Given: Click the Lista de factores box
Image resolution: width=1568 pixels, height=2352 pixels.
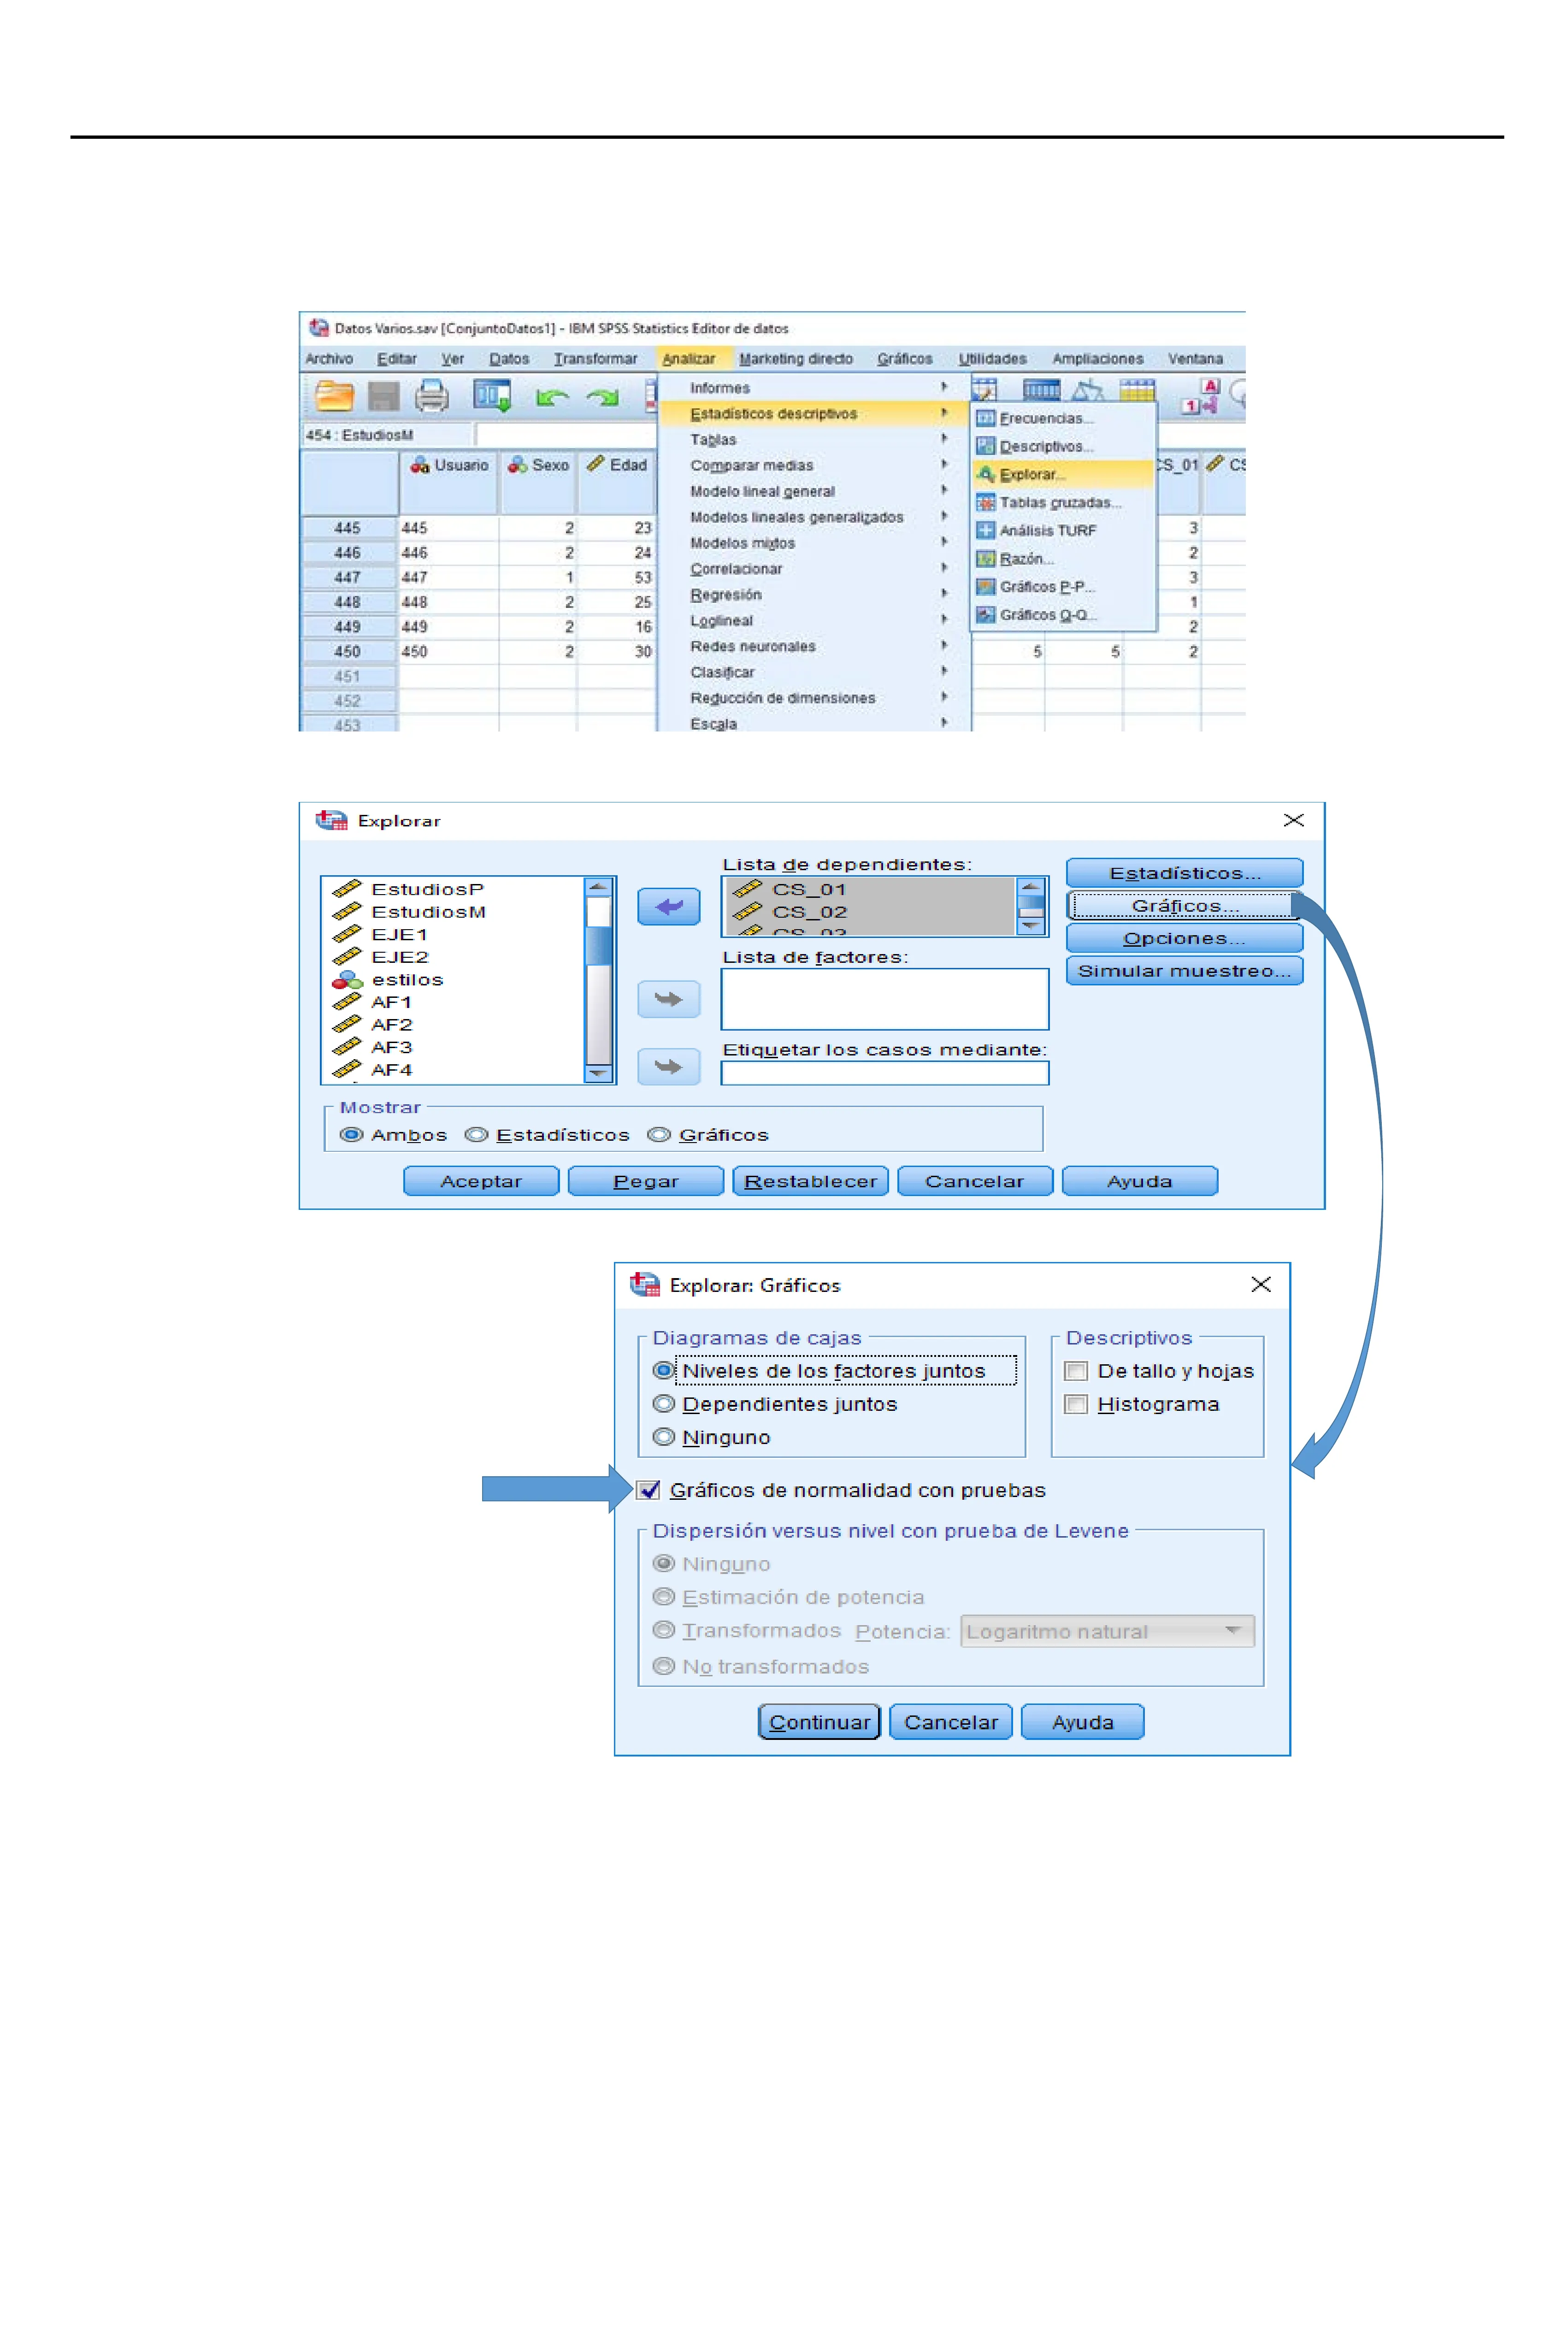Looking at the screenshot, I should coord(884,999).
